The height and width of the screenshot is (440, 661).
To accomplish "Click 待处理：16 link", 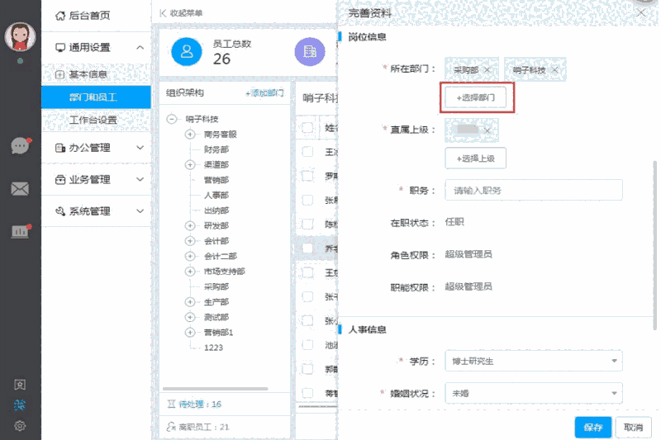I will tap(194, 405).
